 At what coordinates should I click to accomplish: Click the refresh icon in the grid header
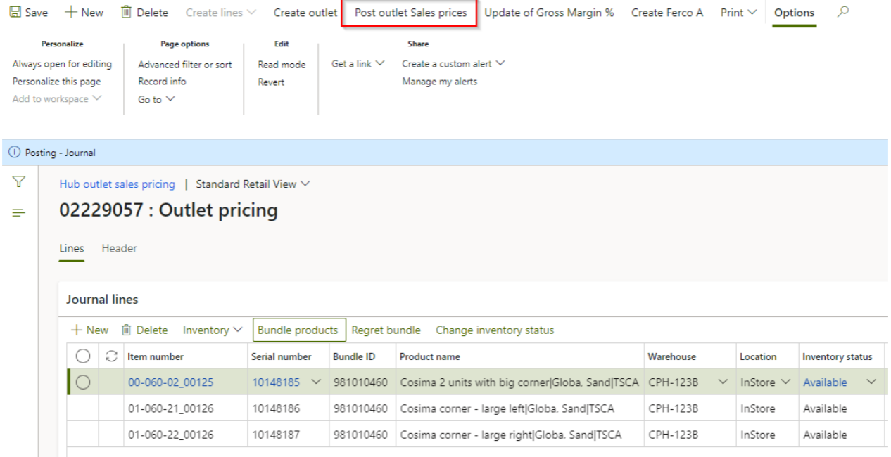(x=110, y=356)
